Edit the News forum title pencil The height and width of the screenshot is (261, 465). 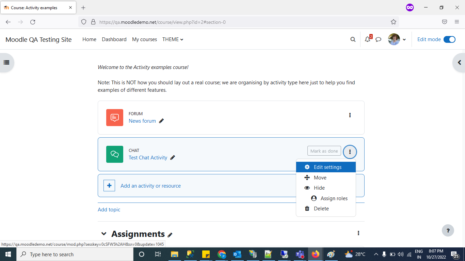[161, 121]
